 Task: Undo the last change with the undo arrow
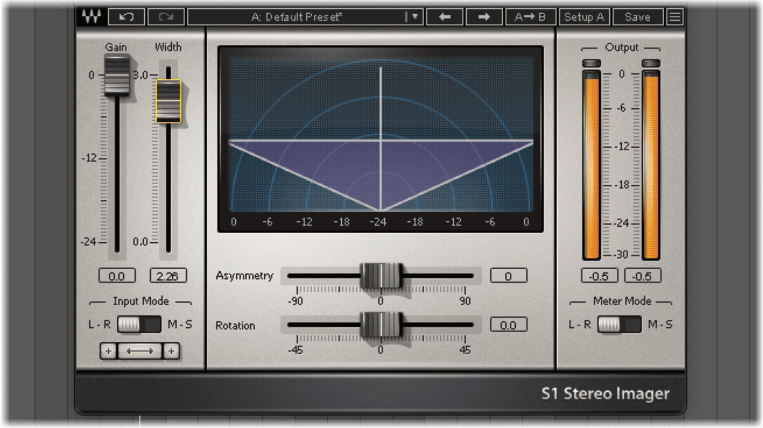(126, 17)
